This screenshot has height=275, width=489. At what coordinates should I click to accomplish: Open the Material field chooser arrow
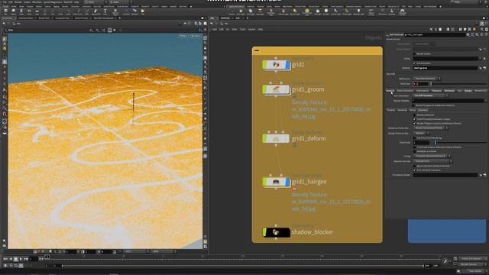coord(481,68)
